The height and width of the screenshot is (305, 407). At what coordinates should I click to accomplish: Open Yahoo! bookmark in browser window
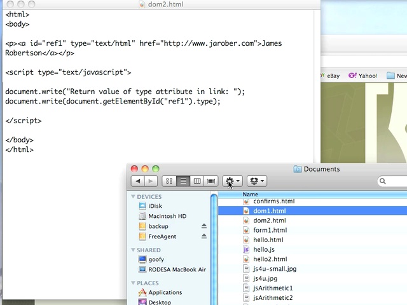362,76
